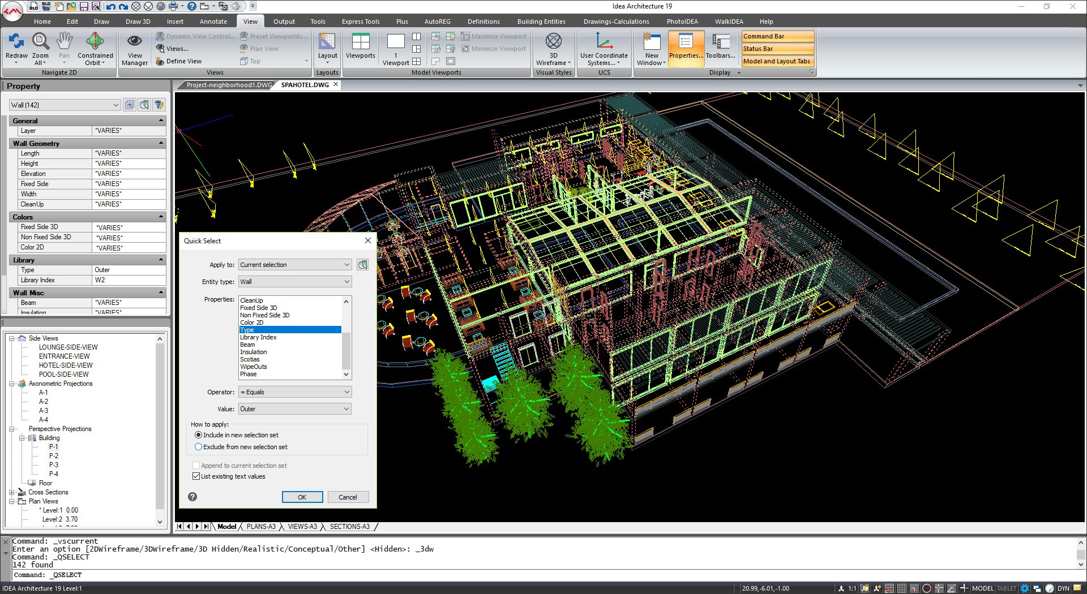
Task: Collapse the Wall Geometry section
Action: [x=161, y=143]
